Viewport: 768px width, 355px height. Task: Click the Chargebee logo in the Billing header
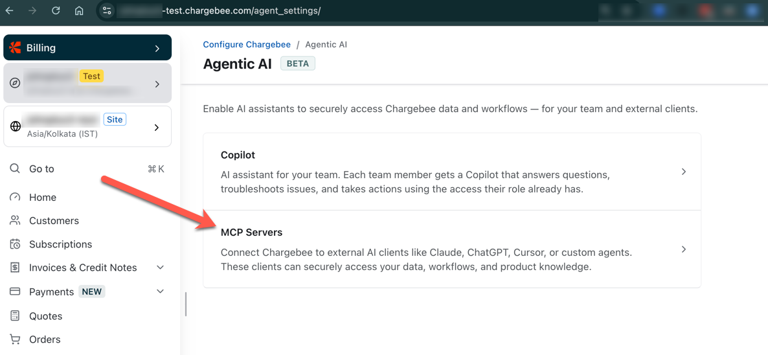pos(16,47)
